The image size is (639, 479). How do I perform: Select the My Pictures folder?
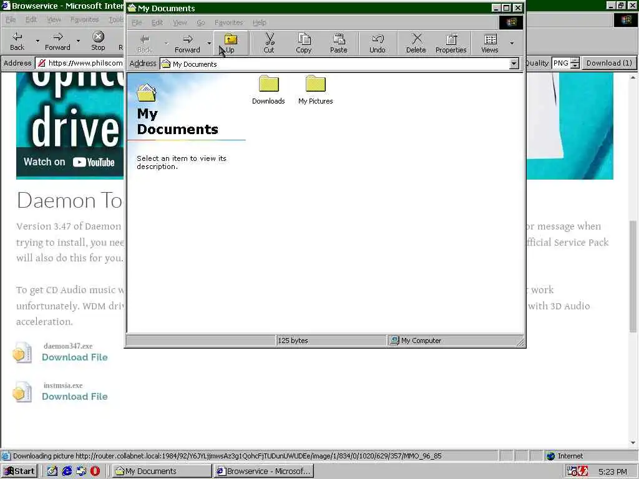click(315, 90)
